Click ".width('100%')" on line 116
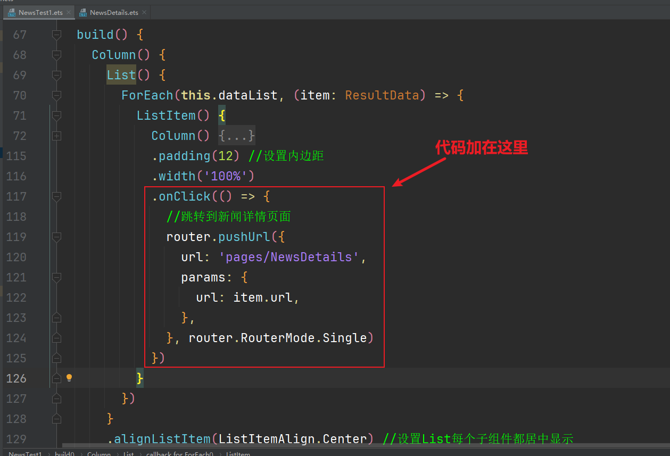 pos(204,176)
